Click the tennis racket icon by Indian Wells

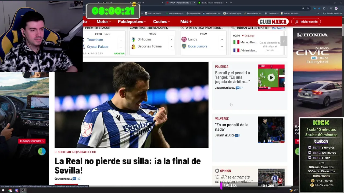[x=233, y=28]
